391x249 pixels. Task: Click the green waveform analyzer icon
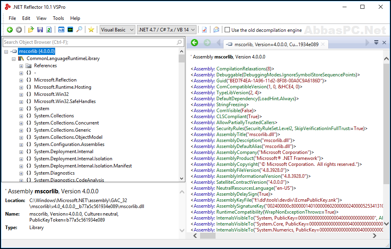point(70,30)
